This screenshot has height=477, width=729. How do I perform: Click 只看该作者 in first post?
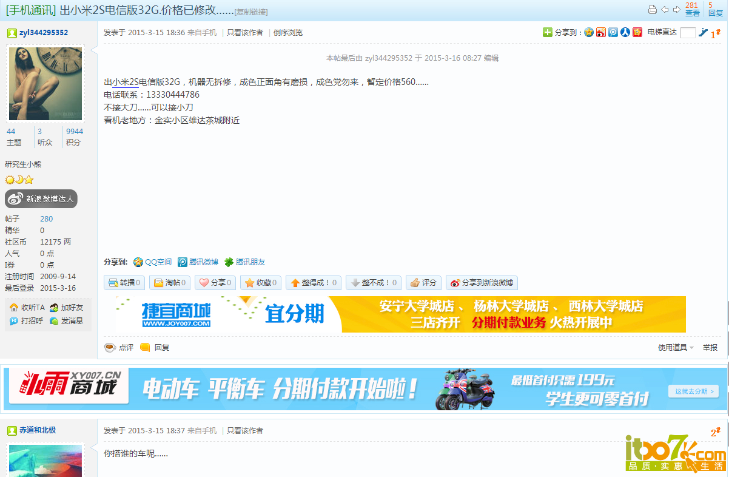point(245,33)
